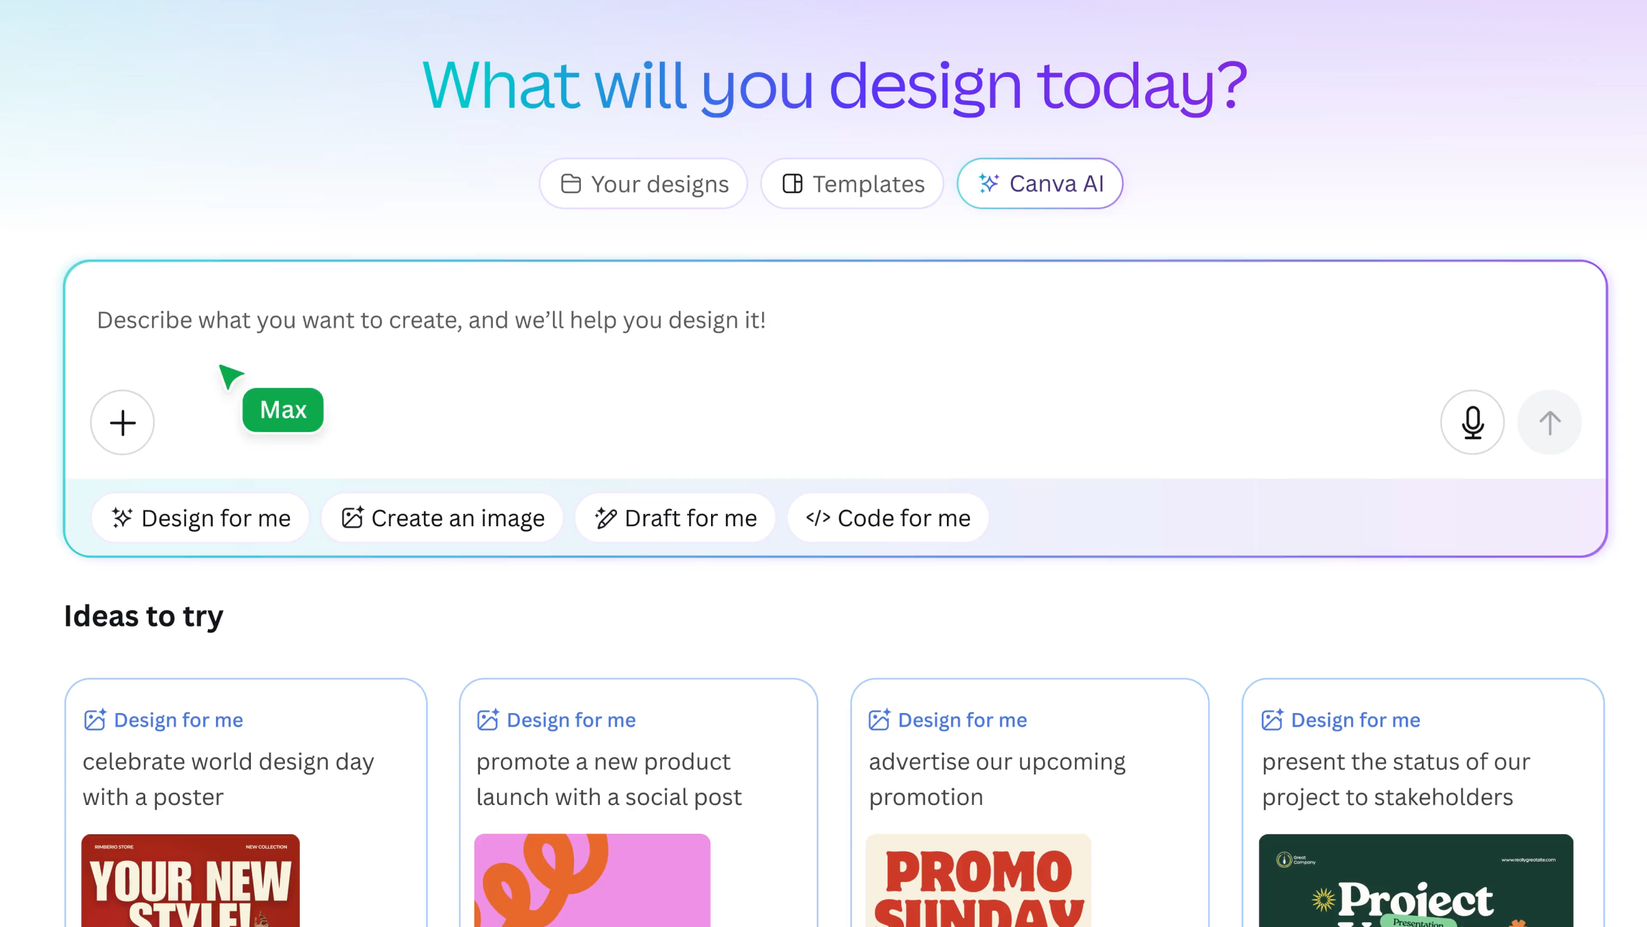This screenshot has width=1647, height=927.
Task: Choose the Design for me prompt chip
Action: 200,518
